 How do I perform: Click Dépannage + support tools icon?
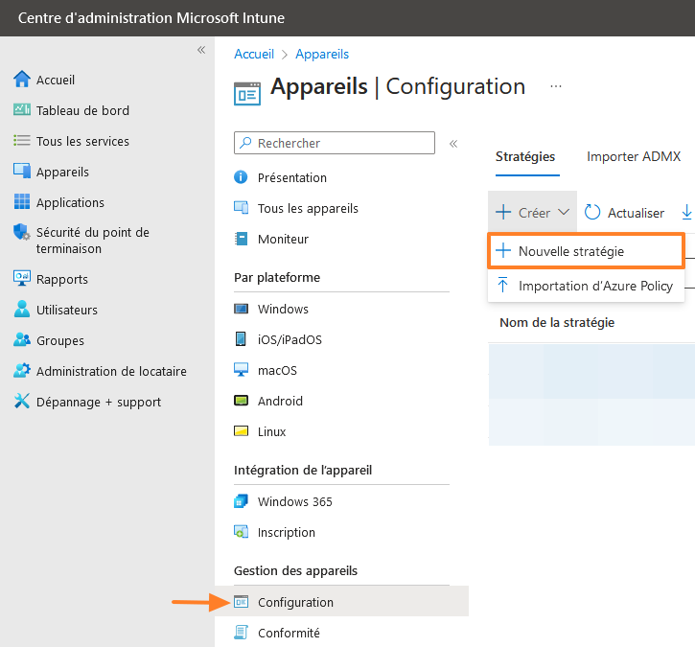[22, 401]
